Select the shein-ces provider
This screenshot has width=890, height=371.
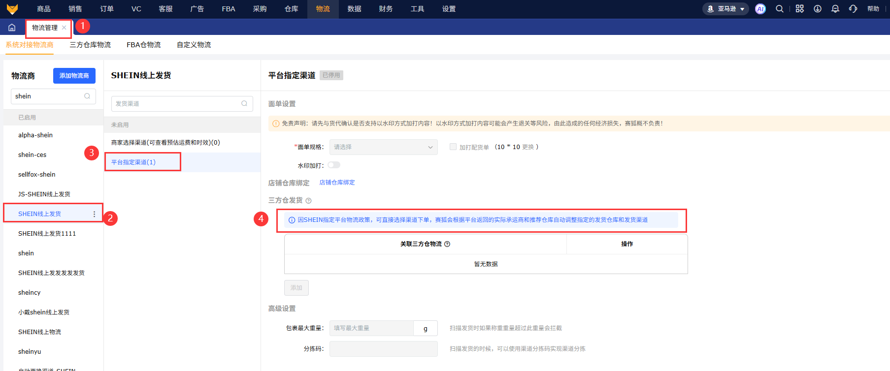click(x=53, y=155)
